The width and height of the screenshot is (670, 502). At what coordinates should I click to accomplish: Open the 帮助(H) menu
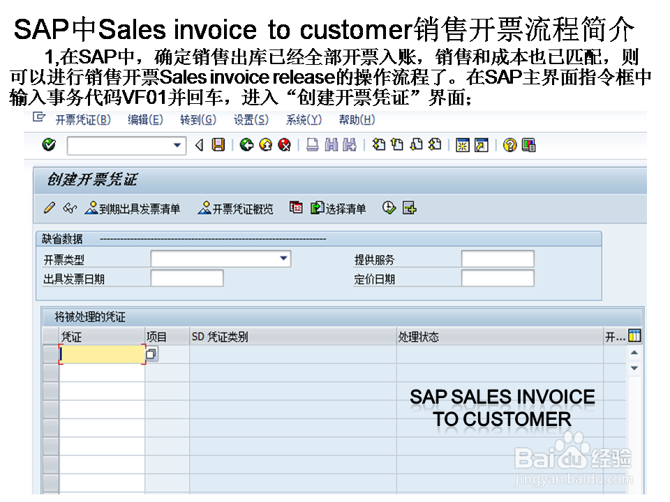(357, 120)
